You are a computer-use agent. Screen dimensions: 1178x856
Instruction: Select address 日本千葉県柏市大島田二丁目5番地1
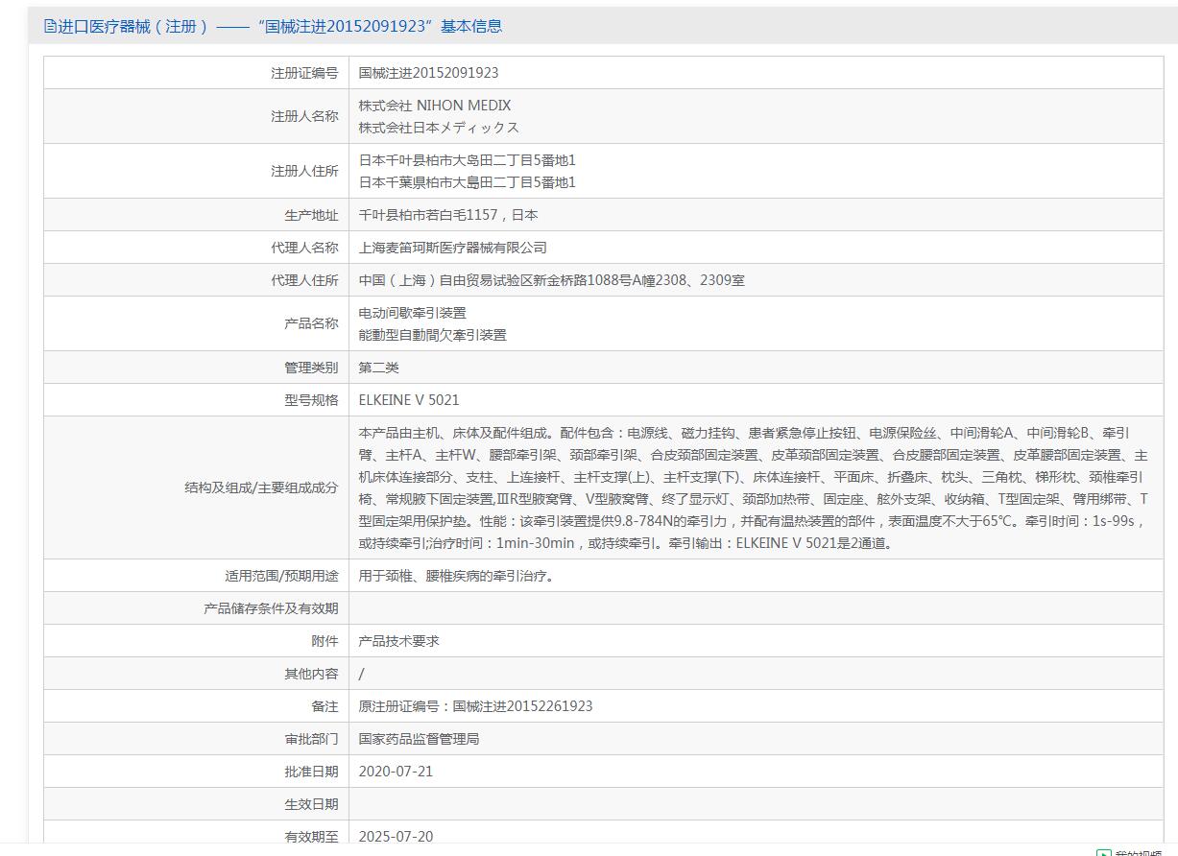[468, 182]
